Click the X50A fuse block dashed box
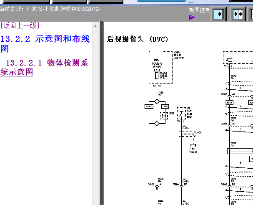 (160, 67)
